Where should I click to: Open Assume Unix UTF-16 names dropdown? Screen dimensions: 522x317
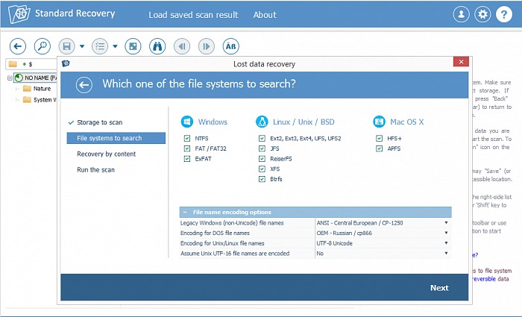point(446,253)
